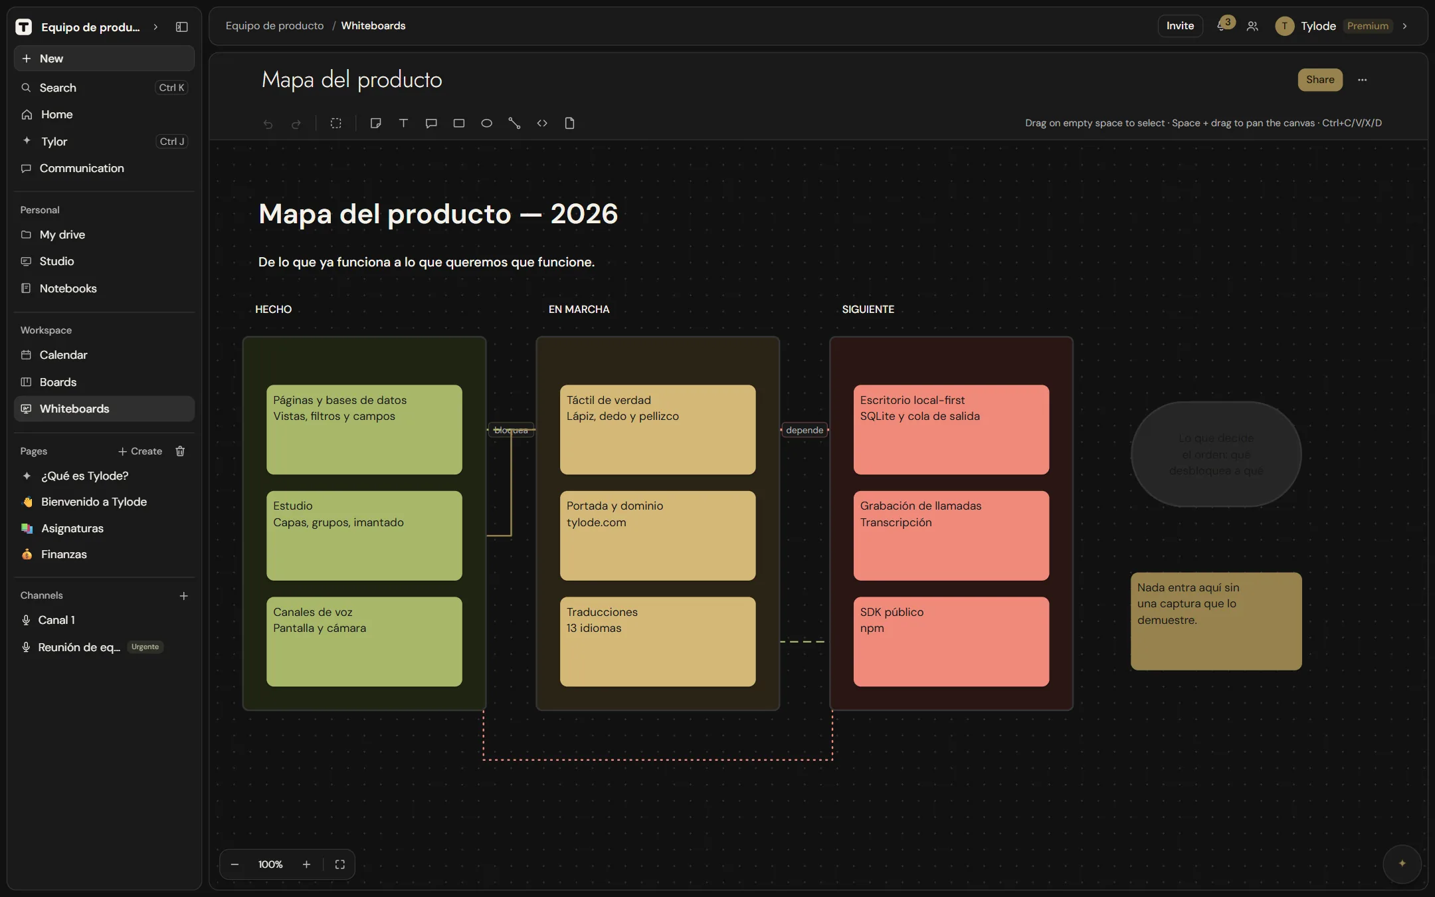The image size is (1435, 897).
Task: Collapse the sidebar panel toggle
Action: coord(181,27)
